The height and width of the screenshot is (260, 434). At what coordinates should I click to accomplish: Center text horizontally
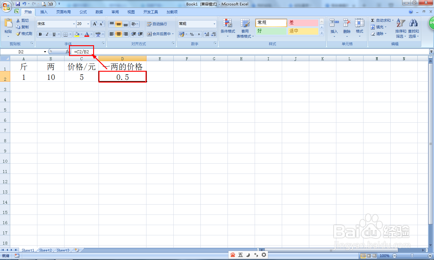point(119,34)
